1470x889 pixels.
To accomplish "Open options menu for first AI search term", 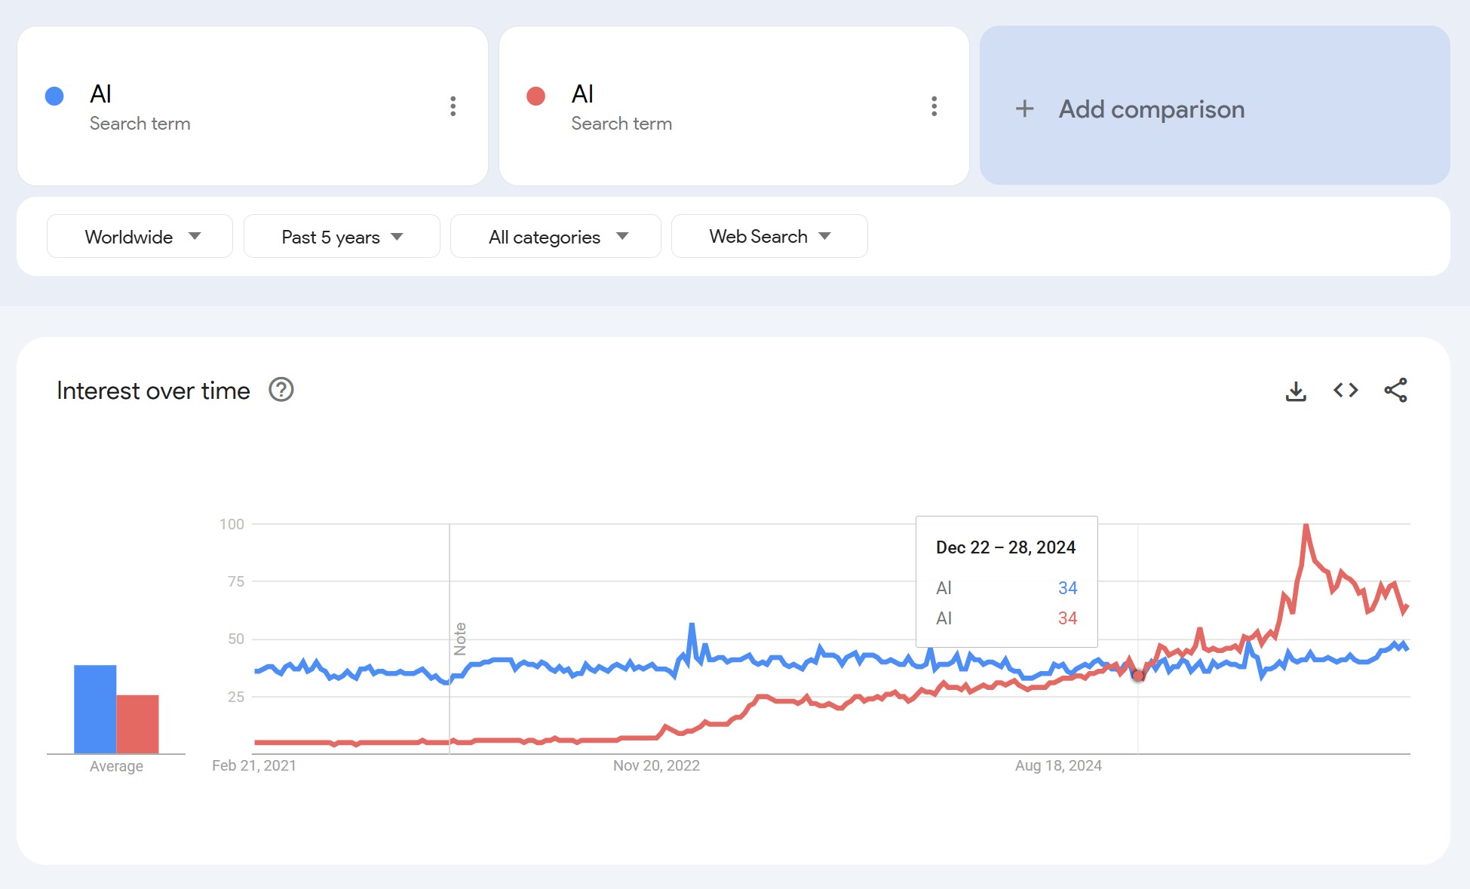I will pyautogui.click(x=453, y=106).
